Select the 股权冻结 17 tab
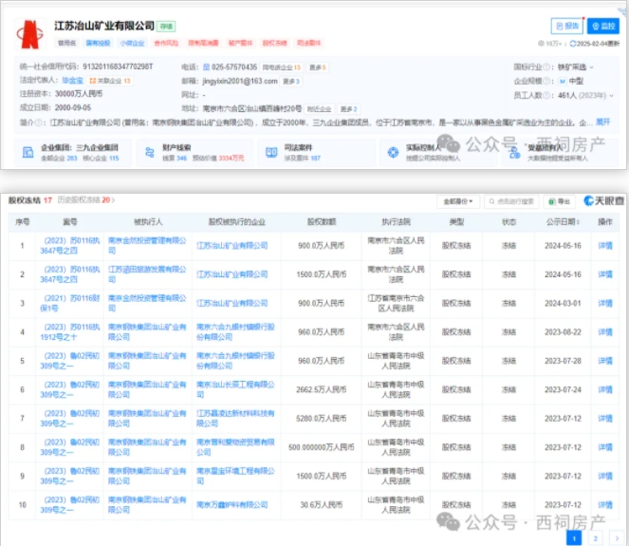 (x=30, y=200)
